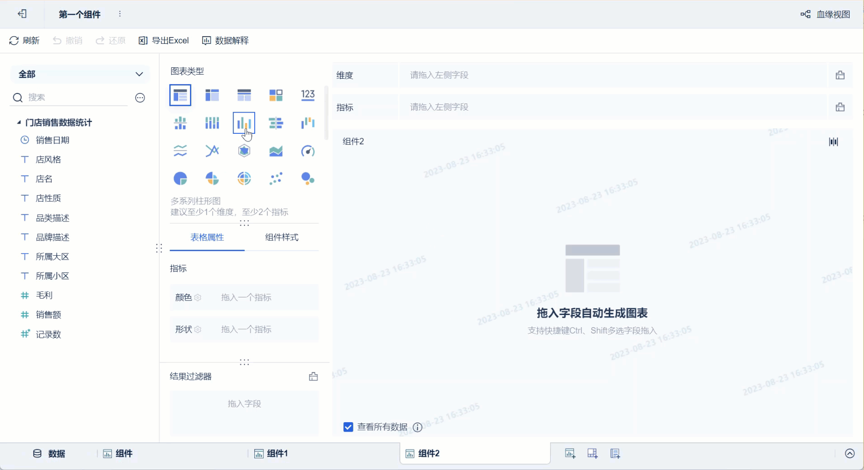This screenshot has width=864, height=470.
Task: Switch to the 组件样式 tab
Action: click(281, 237)
